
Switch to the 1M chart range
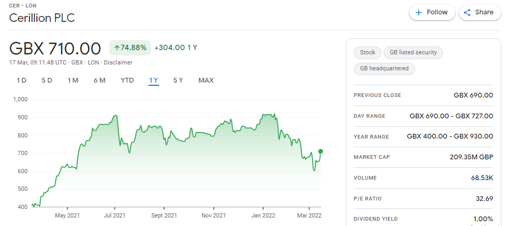point(73,80)
